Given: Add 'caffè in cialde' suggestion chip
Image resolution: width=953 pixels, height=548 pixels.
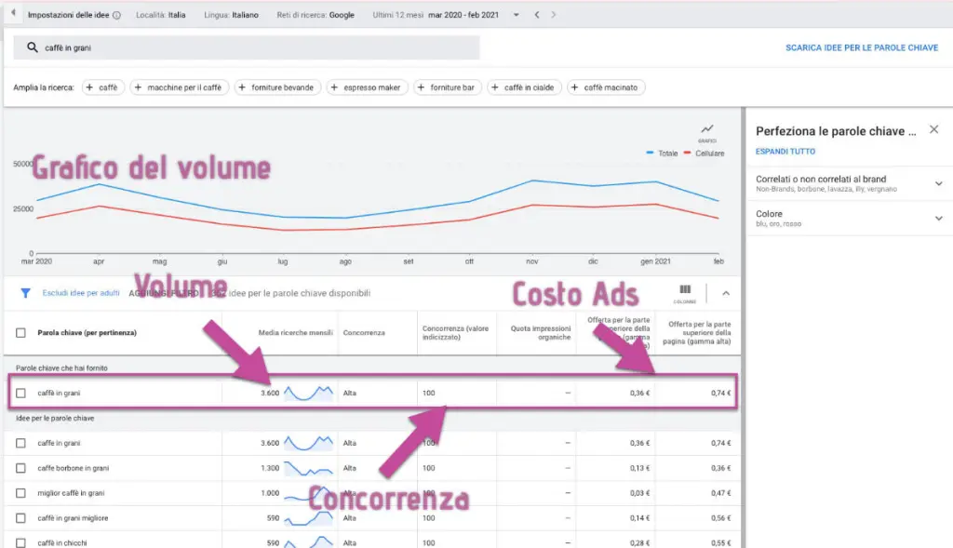Looking at the screenshot, I should (524, 87).
